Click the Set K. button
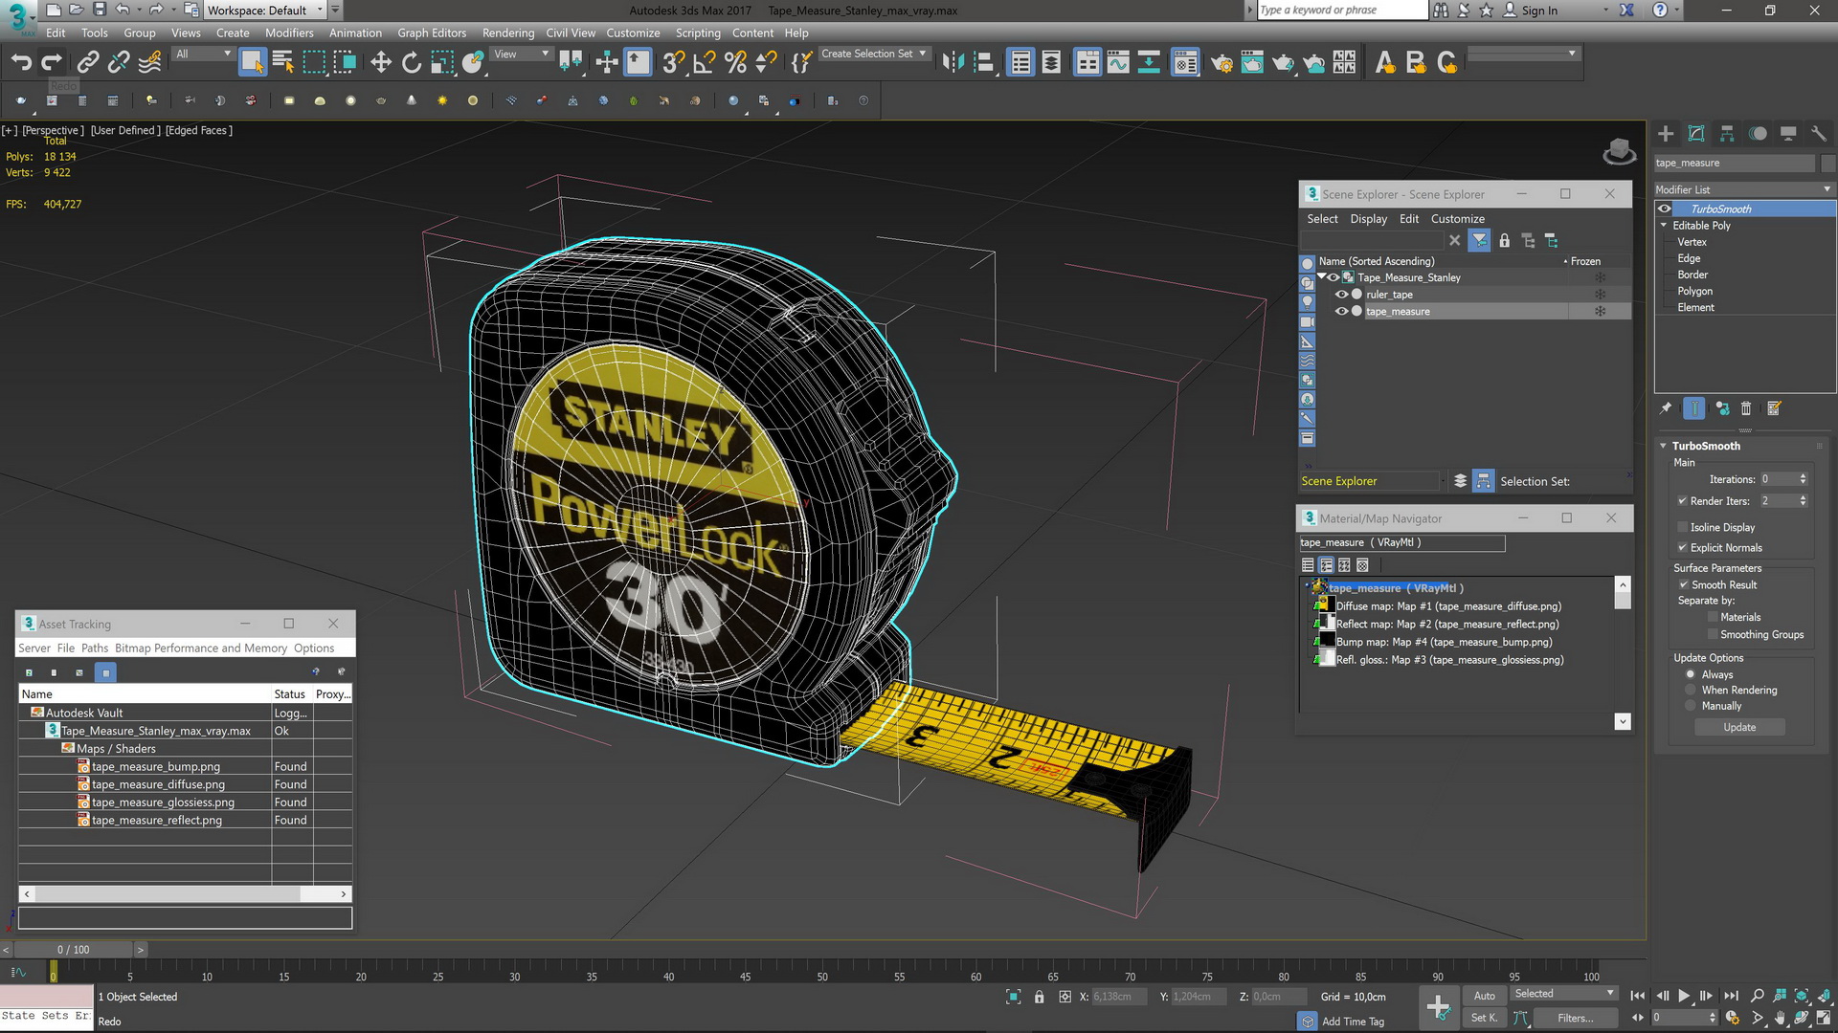The height and width of the screenshot is (1033, 1838). (x=1484, y=1019)
